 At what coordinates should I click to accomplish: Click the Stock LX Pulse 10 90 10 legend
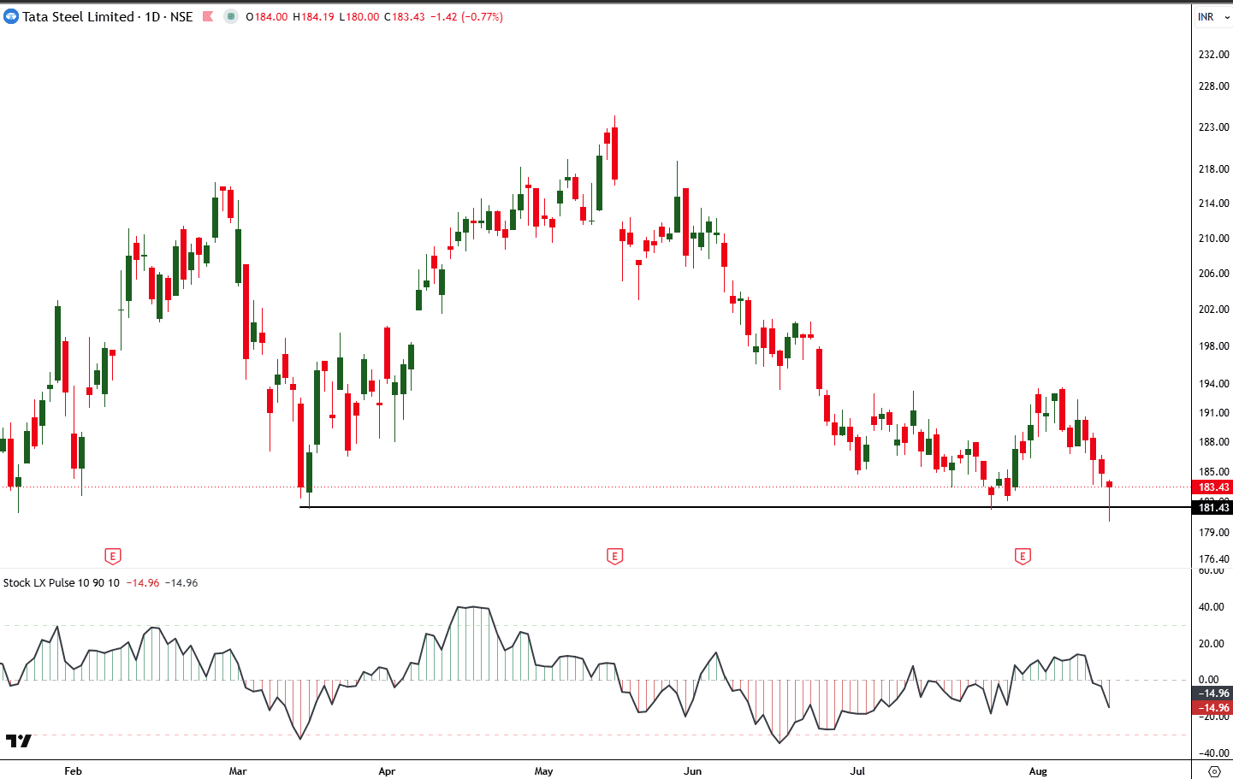click(x=62, y=582)
